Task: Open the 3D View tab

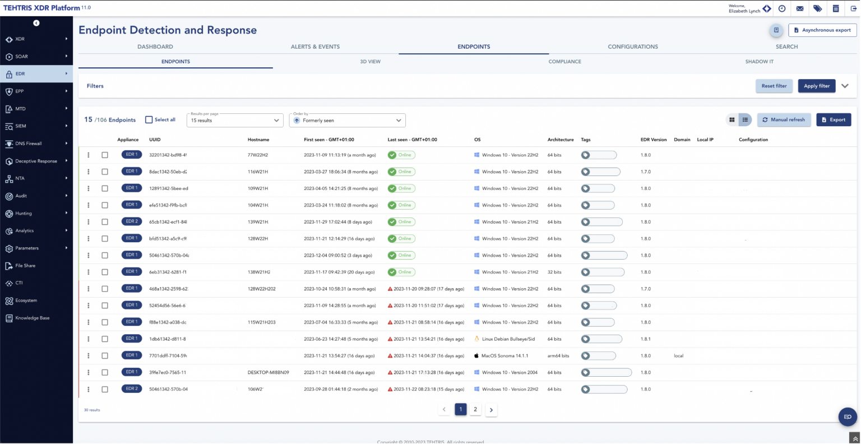Action: click(370, 62)
